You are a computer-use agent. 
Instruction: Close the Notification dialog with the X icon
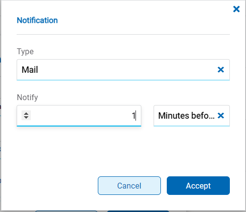click(236, 9)
